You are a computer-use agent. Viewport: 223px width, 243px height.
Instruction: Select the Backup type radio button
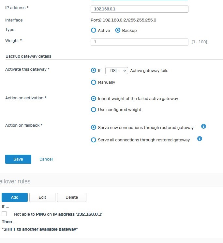(x=118, y=30)
